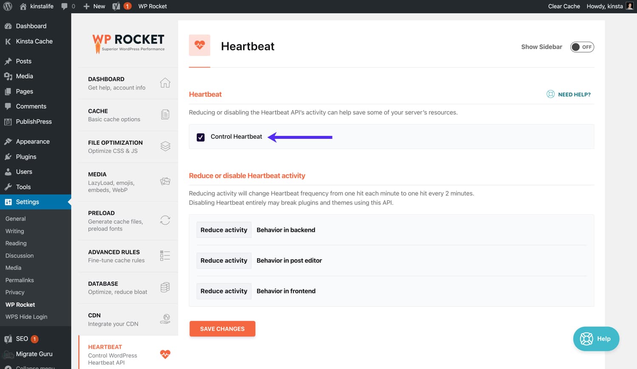
Task: Select the File Optimization layers icon
Action: tap(165, 146)
